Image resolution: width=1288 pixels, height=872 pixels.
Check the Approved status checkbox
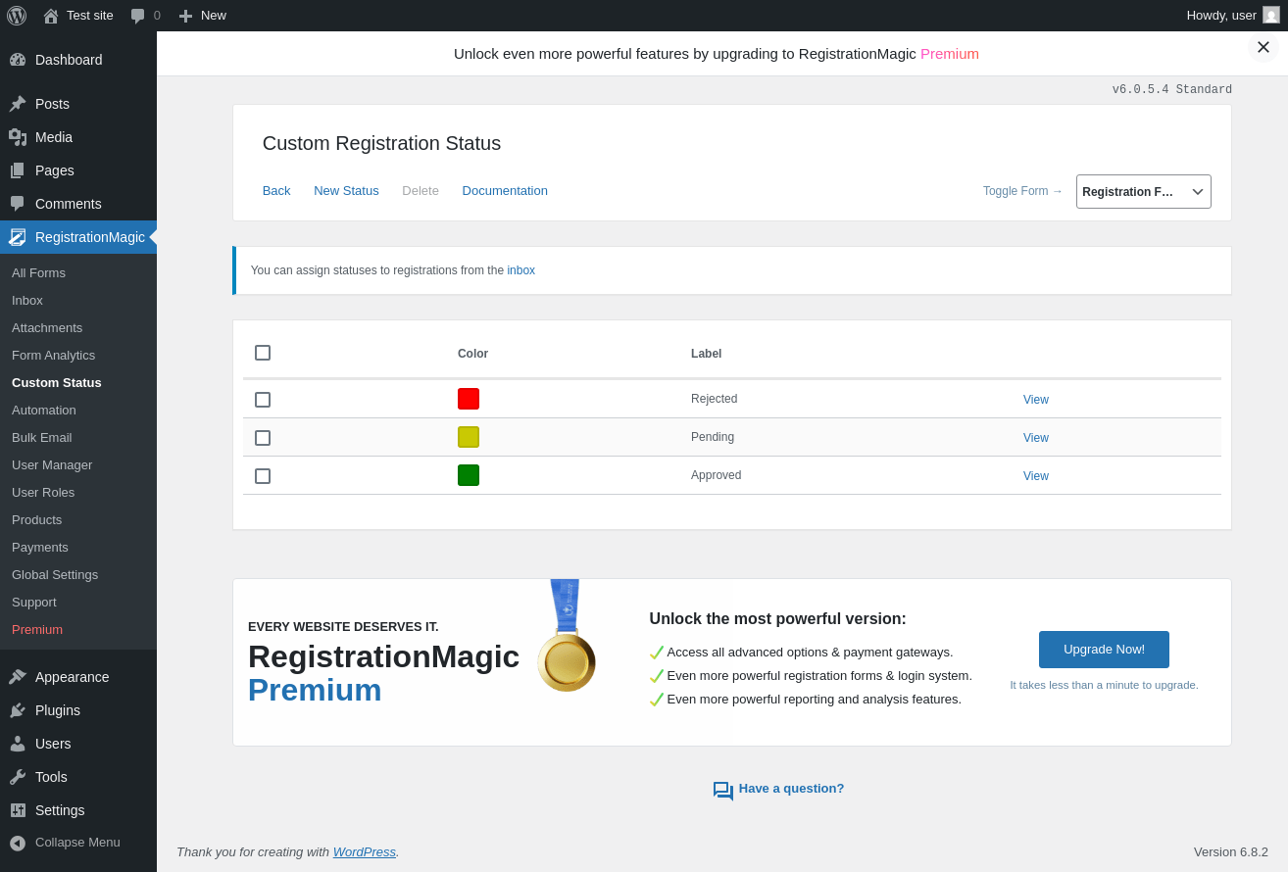click(263, 476)
